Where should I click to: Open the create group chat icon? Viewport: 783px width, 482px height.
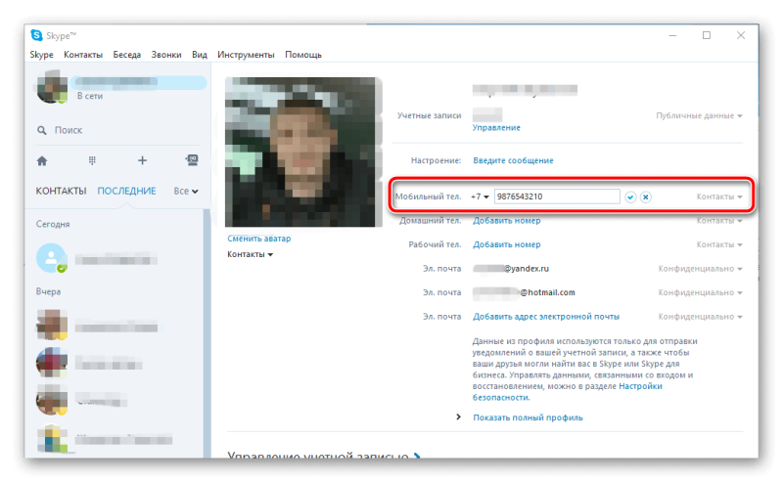192,159
